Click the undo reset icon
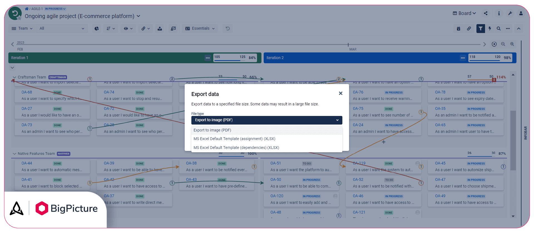Image resolution: width=534 pixels, height=233 pixels. click(x=228, y=28)
